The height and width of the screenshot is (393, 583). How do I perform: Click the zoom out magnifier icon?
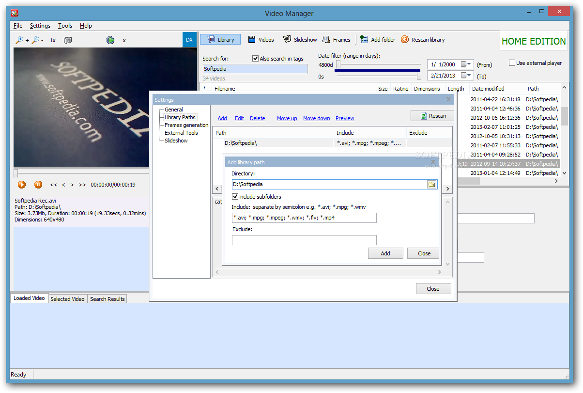pyautogui.click(x=35, y=40)
